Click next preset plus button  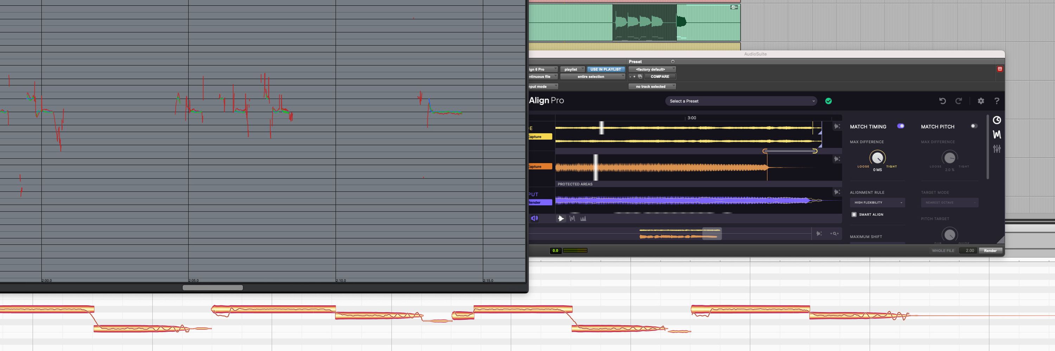(634, 77)
